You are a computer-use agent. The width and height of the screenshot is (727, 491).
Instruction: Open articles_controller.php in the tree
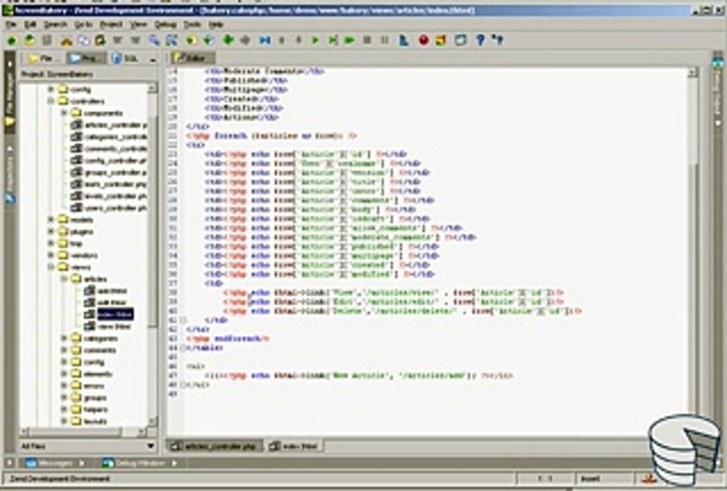pos(109,125)
